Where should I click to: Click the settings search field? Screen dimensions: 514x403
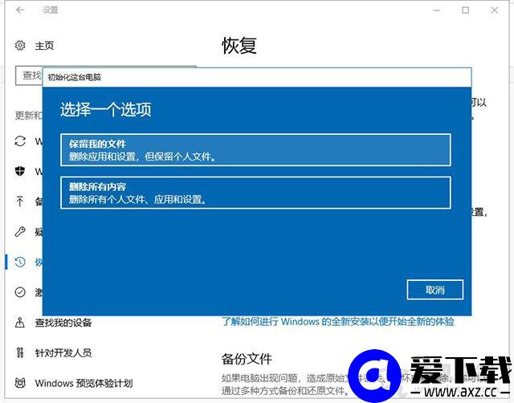[x=29, y=75]
